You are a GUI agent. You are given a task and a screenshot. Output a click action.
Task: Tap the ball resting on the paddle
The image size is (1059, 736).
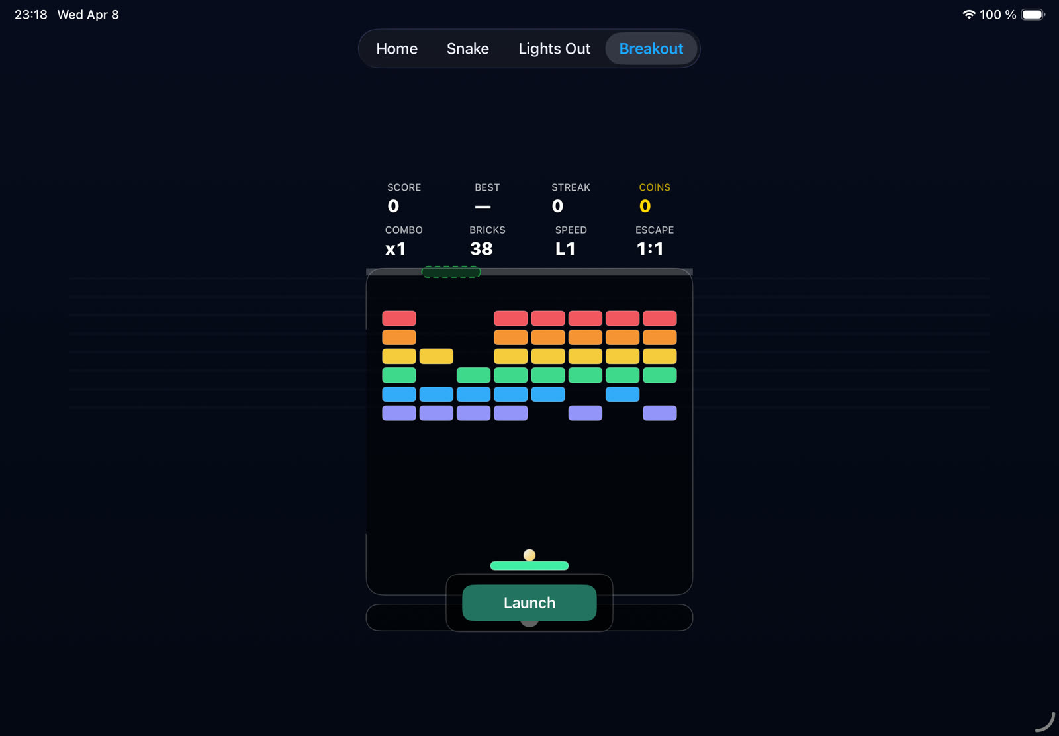529,555
